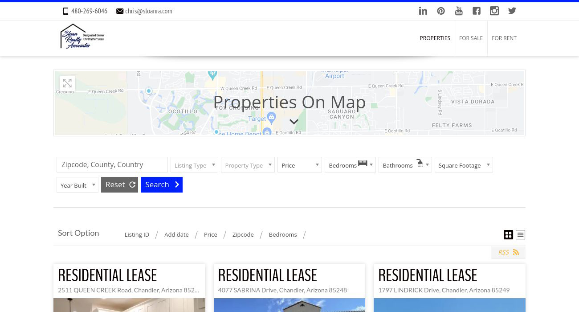
Task: Open Sloan Realty's LinkedIn page
Action: 423,11
